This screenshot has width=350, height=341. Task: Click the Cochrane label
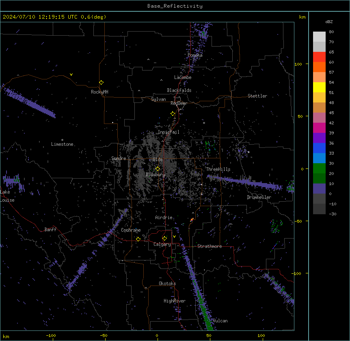pyautogui.click(x=131, y=230)
